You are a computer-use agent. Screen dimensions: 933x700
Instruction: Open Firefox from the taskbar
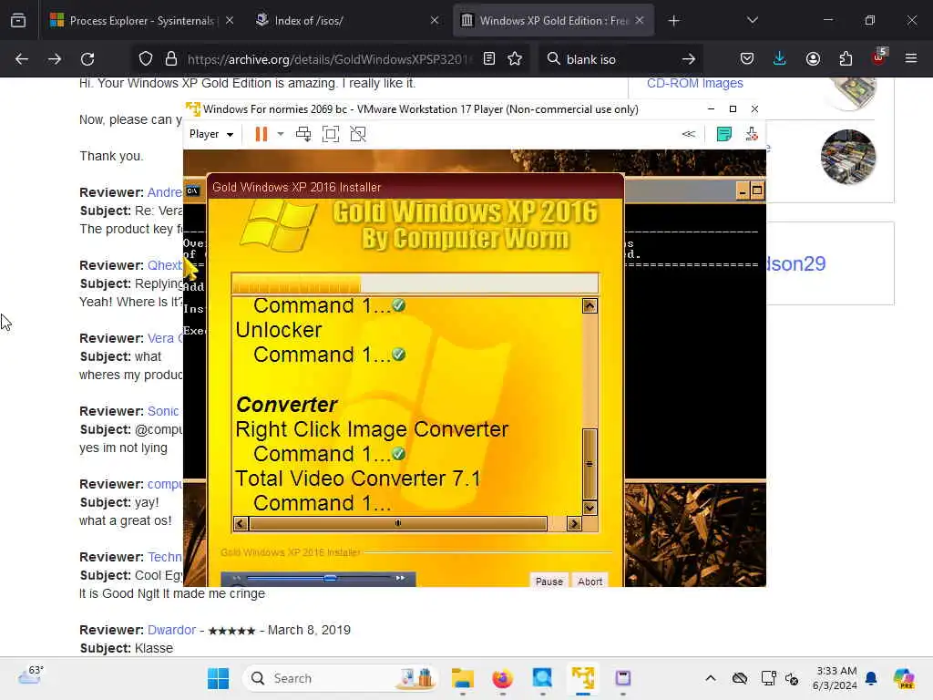click(502, 678)
